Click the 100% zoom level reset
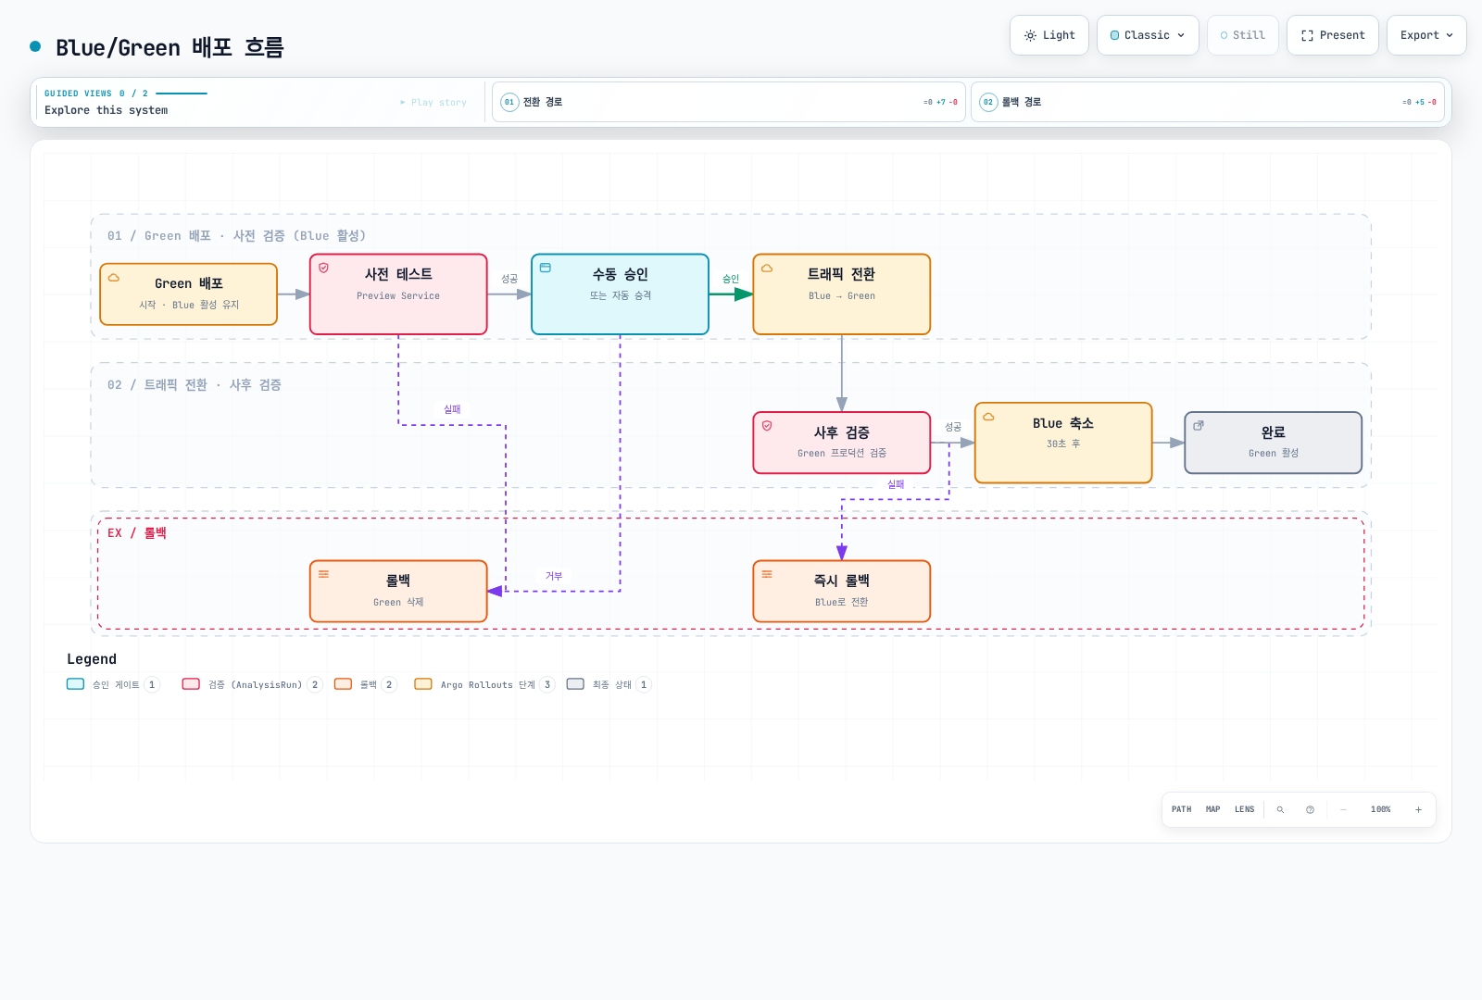 (1380, 809)
